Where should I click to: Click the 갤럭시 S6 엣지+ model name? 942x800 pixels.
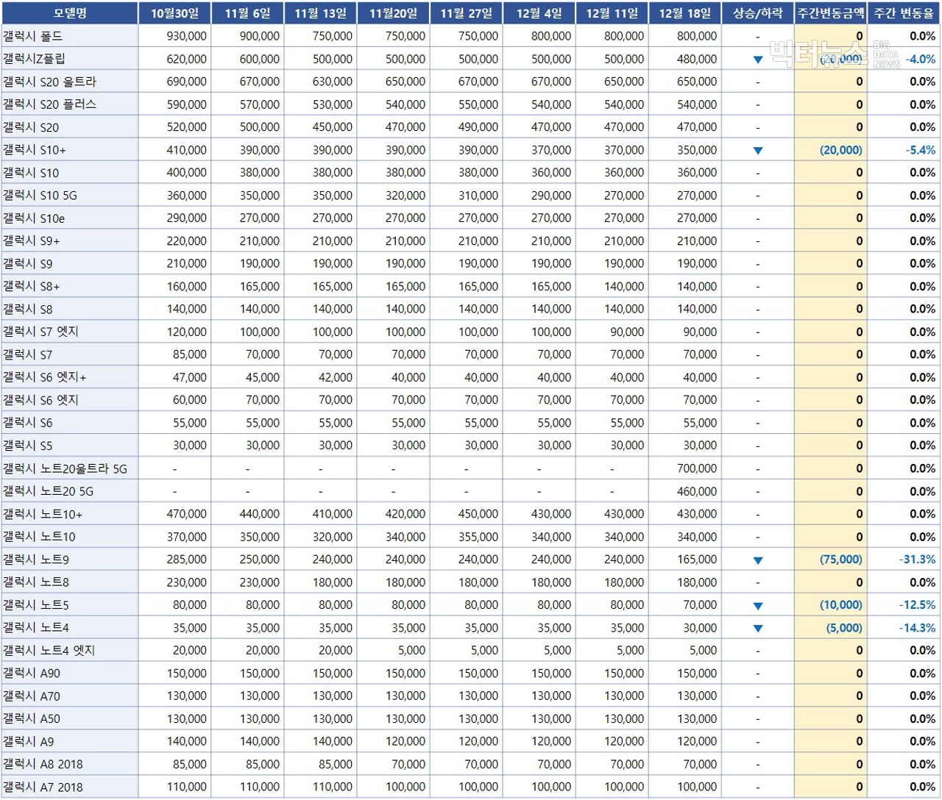tap(44, 377)
